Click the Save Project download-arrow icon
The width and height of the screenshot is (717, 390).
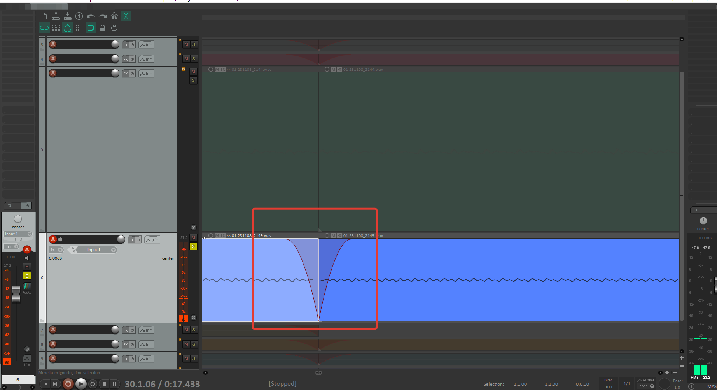click(68, 16)
